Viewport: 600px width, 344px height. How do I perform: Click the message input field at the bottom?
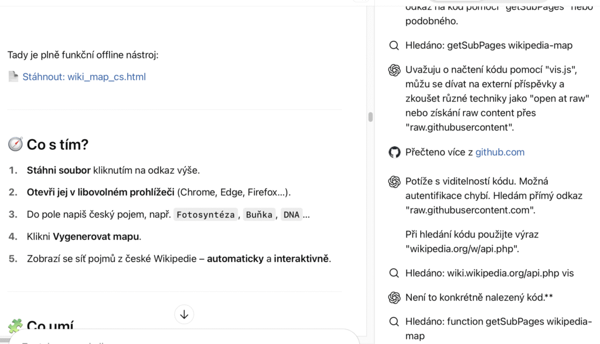point(183,338)
